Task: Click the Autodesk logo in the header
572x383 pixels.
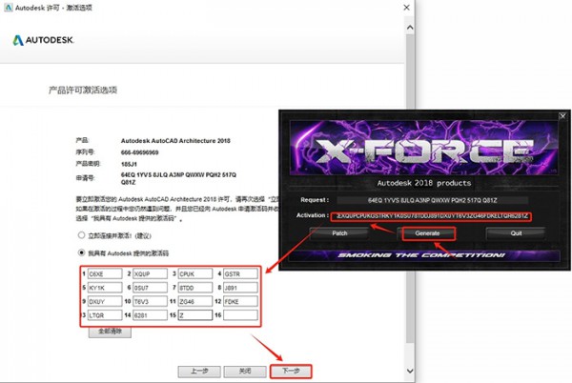Action: [x=44, y=40]
